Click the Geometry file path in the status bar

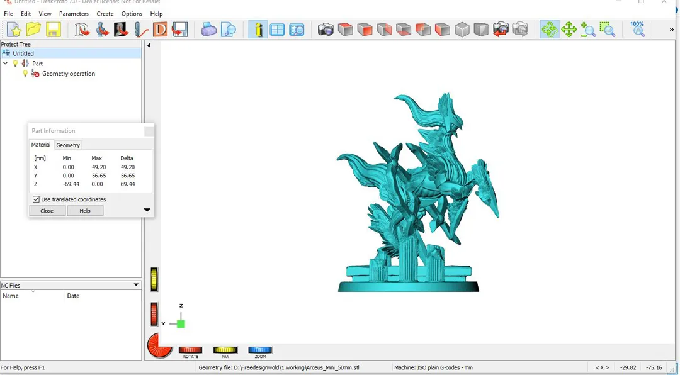click(x=279, y=367)
